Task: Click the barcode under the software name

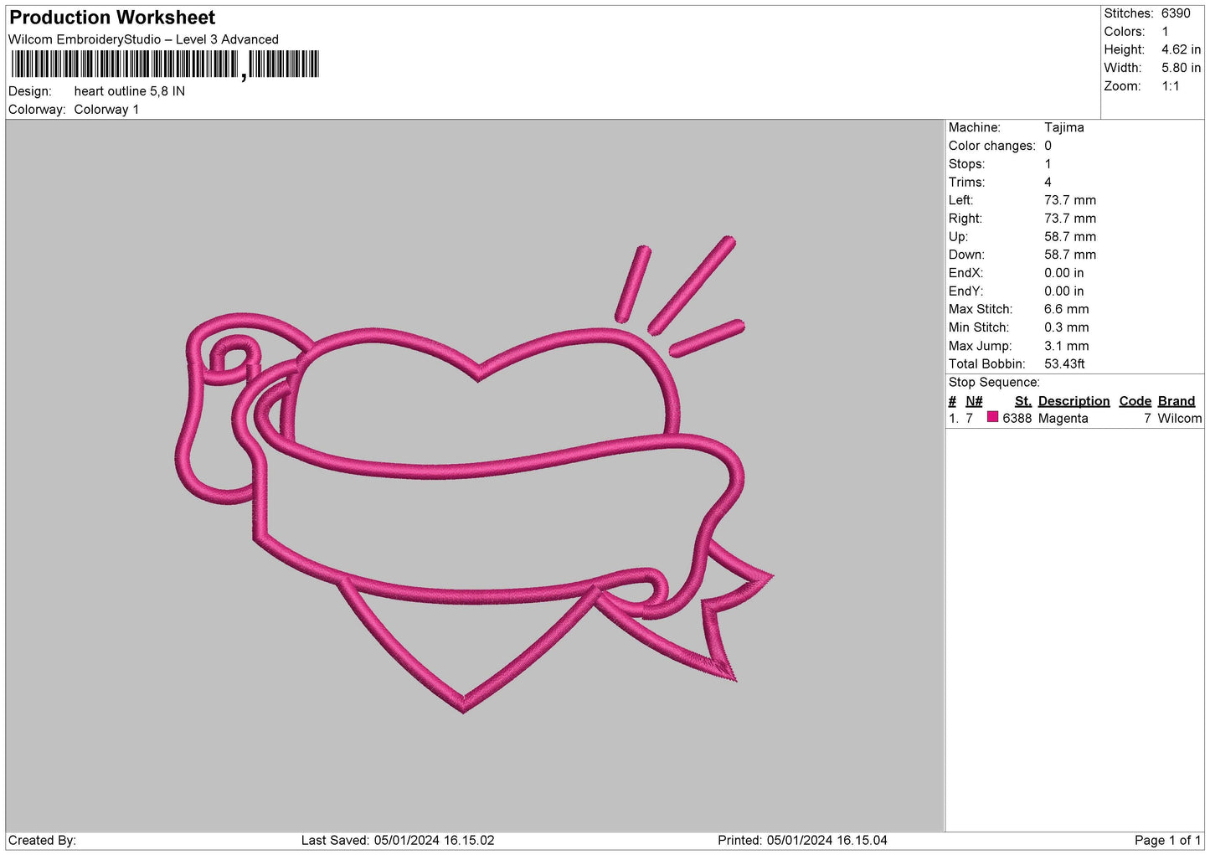Action: (165, 64)
